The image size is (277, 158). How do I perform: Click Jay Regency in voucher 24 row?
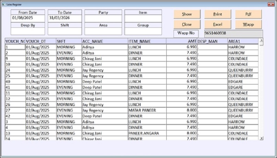point(105,70)
